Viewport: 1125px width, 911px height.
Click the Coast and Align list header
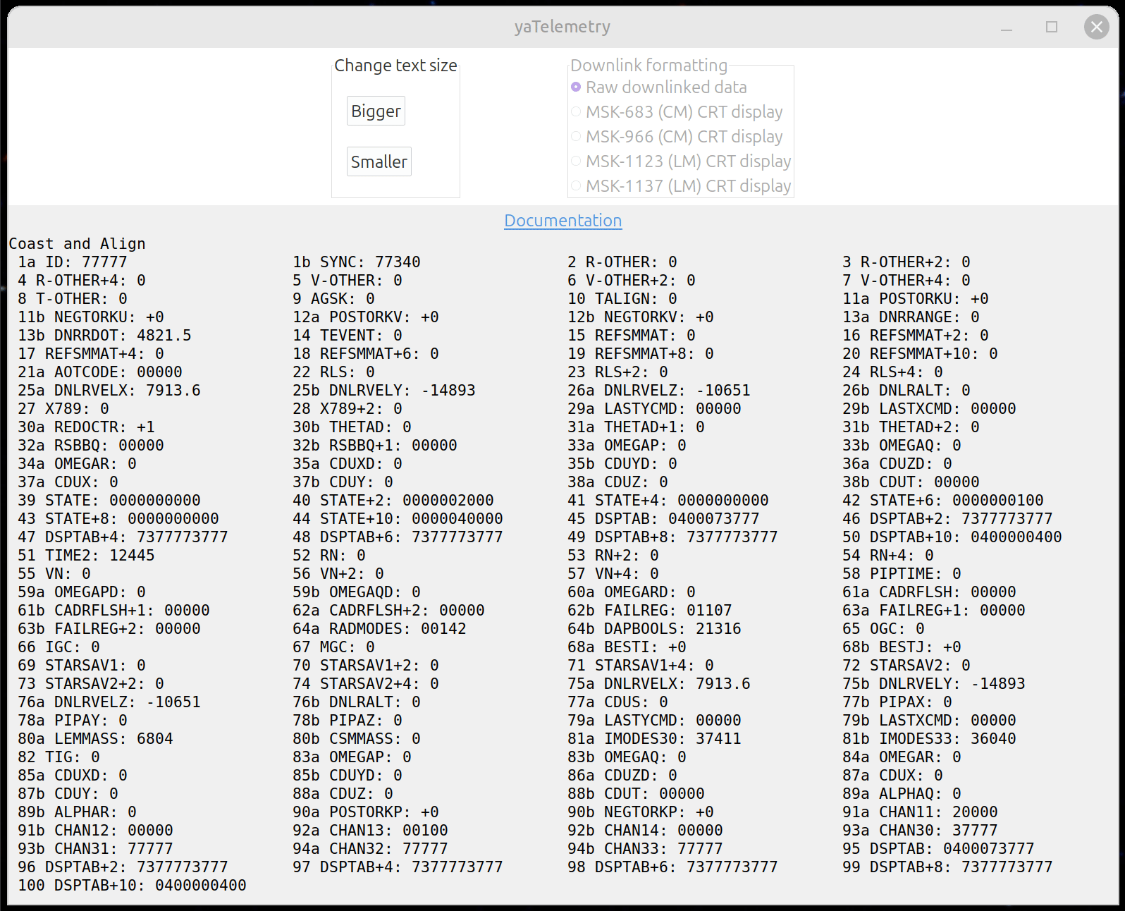point(77,244)
